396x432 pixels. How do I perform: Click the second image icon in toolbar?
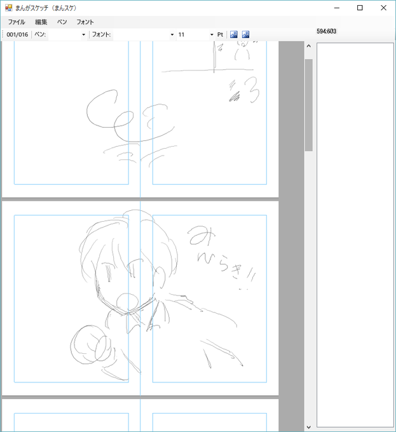245,34
